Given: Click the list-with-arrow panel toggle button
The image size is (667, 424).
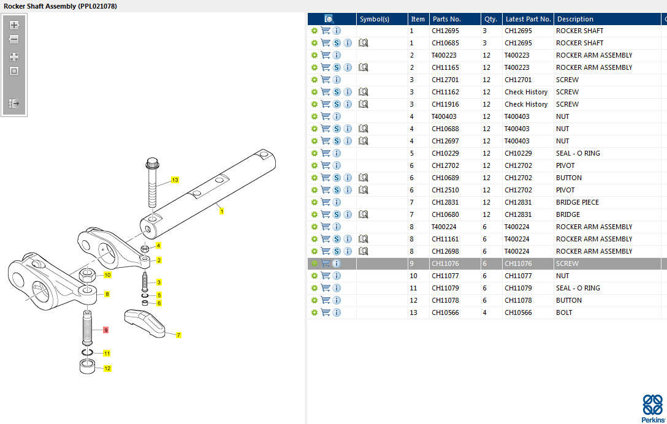Looking at the screenshot, I should click(x=14, y=104).
